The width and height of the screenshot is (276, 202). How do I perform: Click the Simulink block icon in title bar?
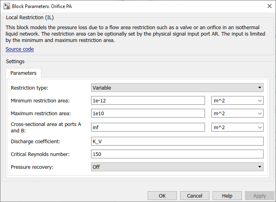[7, 6]
